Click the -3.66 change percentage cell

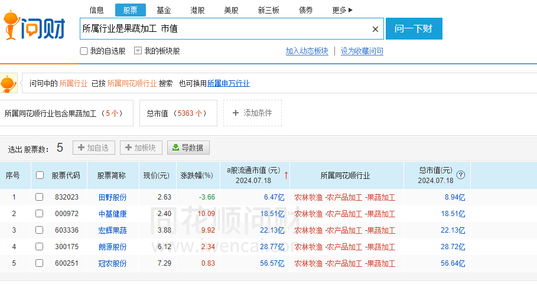207,197
